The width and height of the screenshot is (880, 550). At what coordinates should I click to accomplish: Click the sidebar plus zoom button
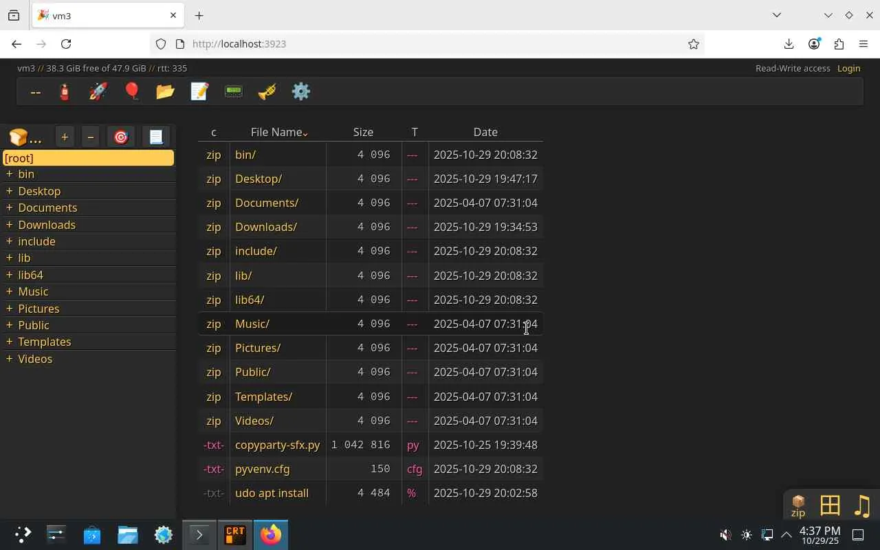(x=65, y=137)
